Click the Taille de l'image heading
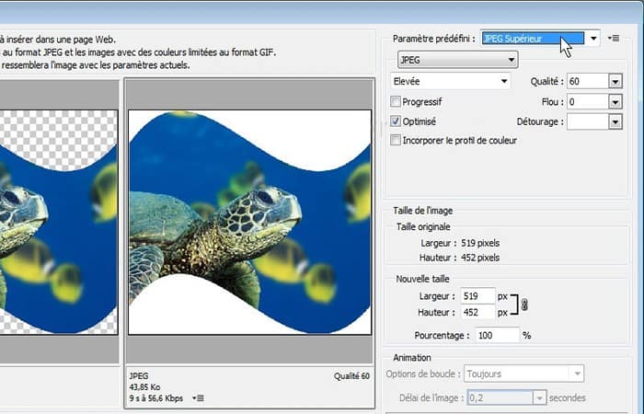Screen dimensions: 644x414 pyautogui.click(x=422, y=211)
